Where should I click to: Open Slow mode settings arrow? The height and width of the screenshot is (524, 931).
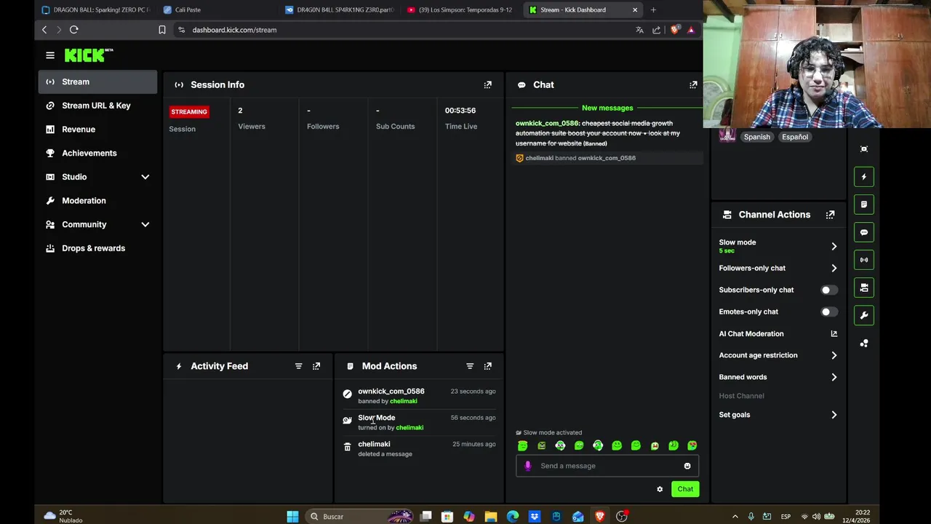coord(834,246)
